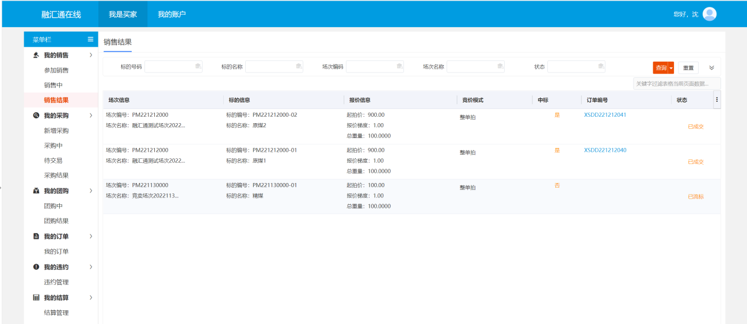Collapse the 我的采购 menu chevron
This screenshot has height=324, width=747.
tap(90, 115)
